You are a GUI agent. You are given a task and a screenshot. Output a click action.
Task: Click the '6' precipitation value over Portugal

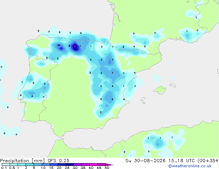tap(34, 83)
